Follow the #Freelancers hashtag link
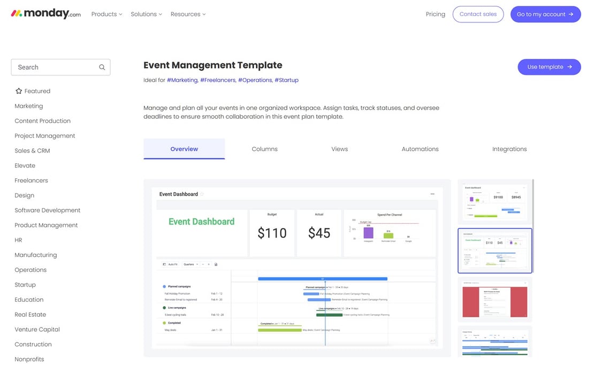The width and height of the screenshot is (594, 366). pyautogui.click(x=218, y=80)
